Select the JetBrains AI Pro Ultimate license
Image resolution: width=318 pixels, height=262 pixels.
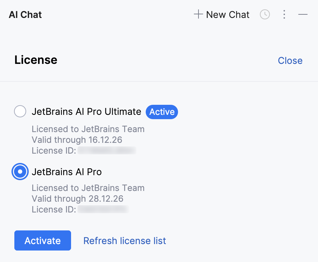[20, 111]
